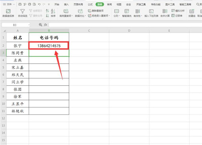
Task: Switch to the 插入 ribbon tab
Action: click(66, 4)
